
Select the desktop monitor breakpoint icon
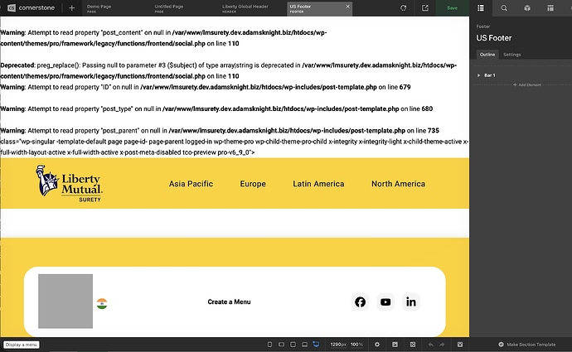pyautogui.click(x=316, y=345)
